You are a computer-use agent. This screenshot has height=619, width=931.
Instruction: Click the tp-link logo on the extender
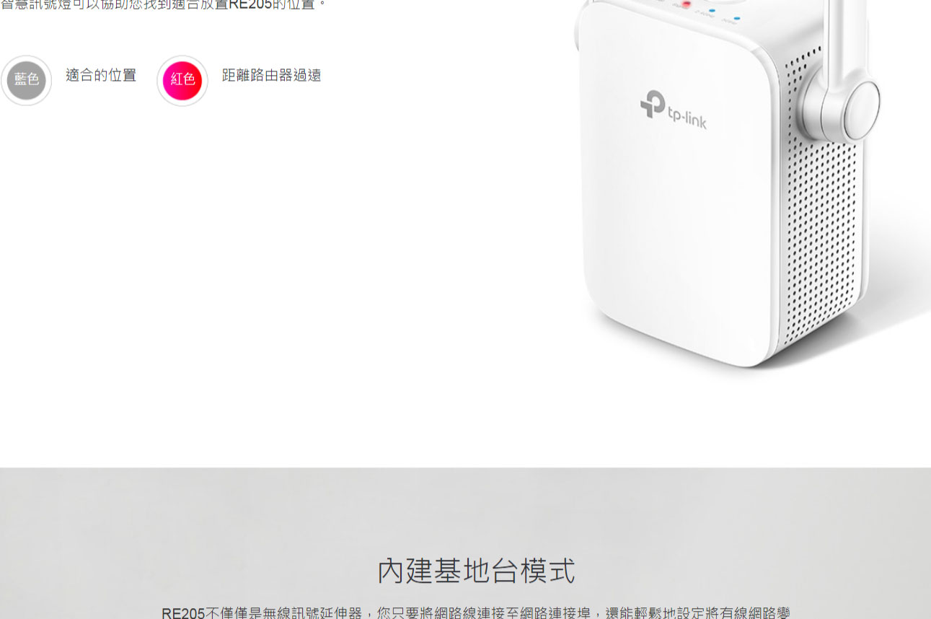(x=674, y=110)
